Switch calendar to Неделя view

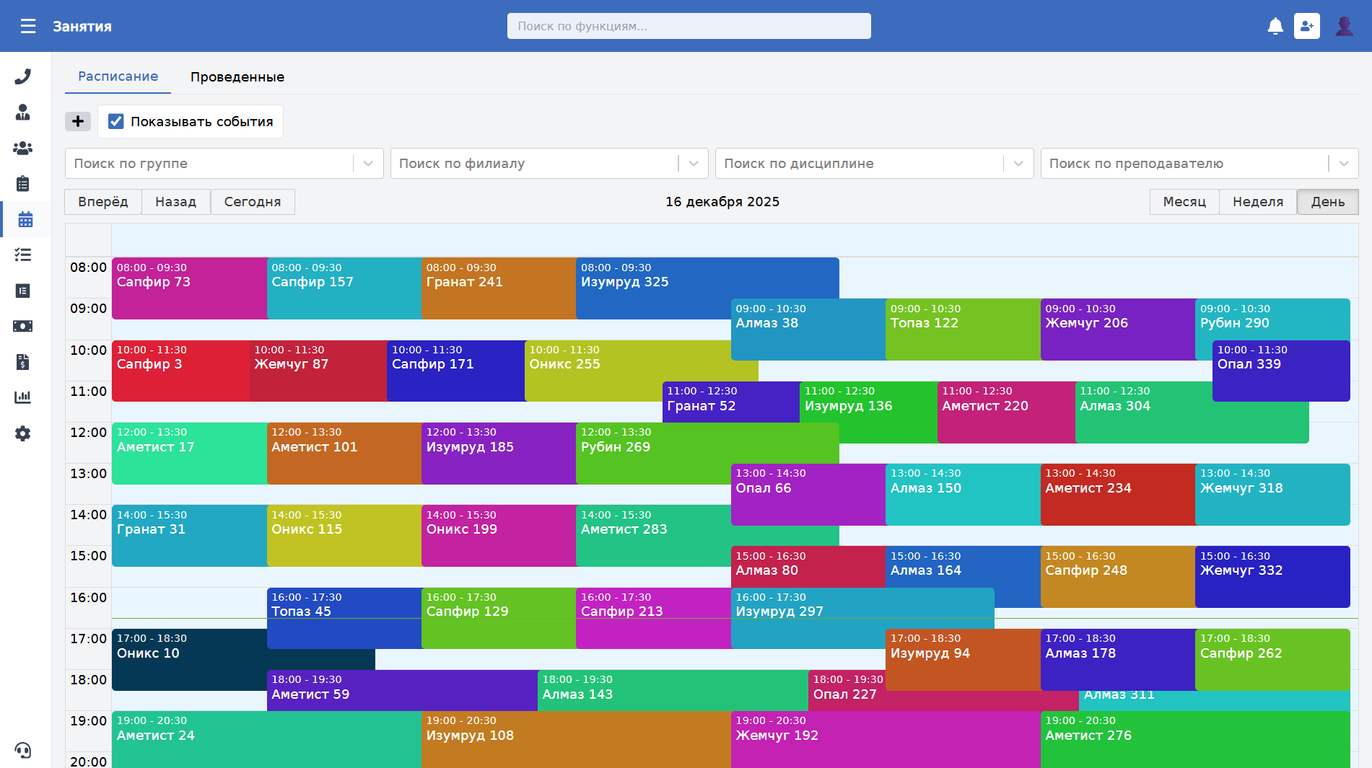(1257, 202)
